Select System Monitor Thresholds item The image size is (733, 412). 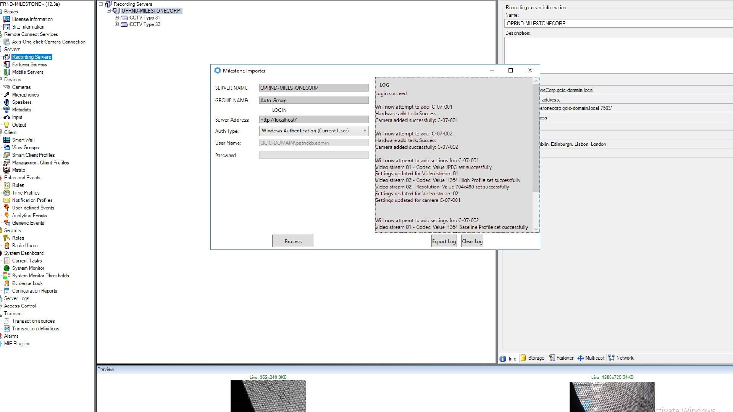pos(40,276)
